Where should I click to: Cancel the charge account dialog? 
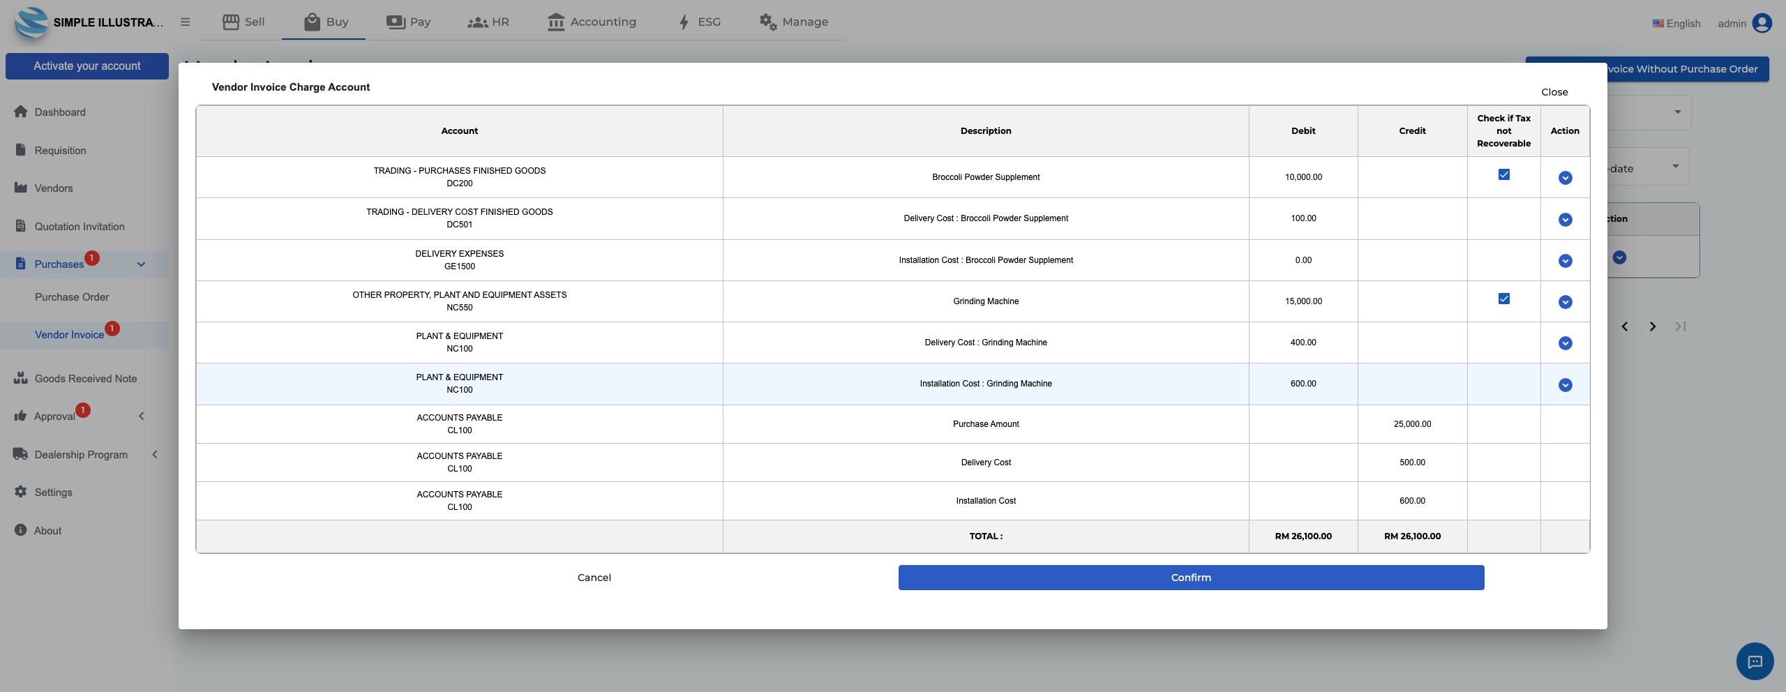tap(594, 578)
